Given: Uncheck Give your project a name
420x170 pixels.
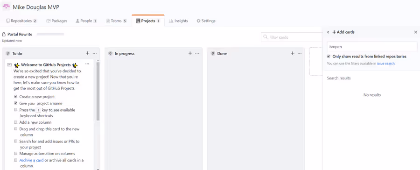Looking at the screenshot, I should [16, 103].
